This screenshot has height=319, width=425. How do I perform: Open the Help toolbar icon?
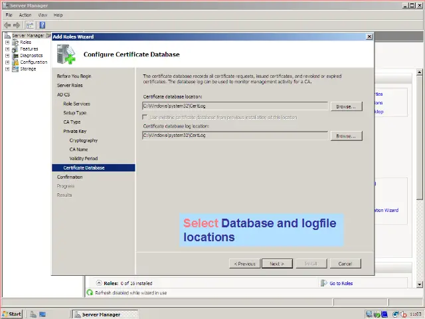point(42,25)
